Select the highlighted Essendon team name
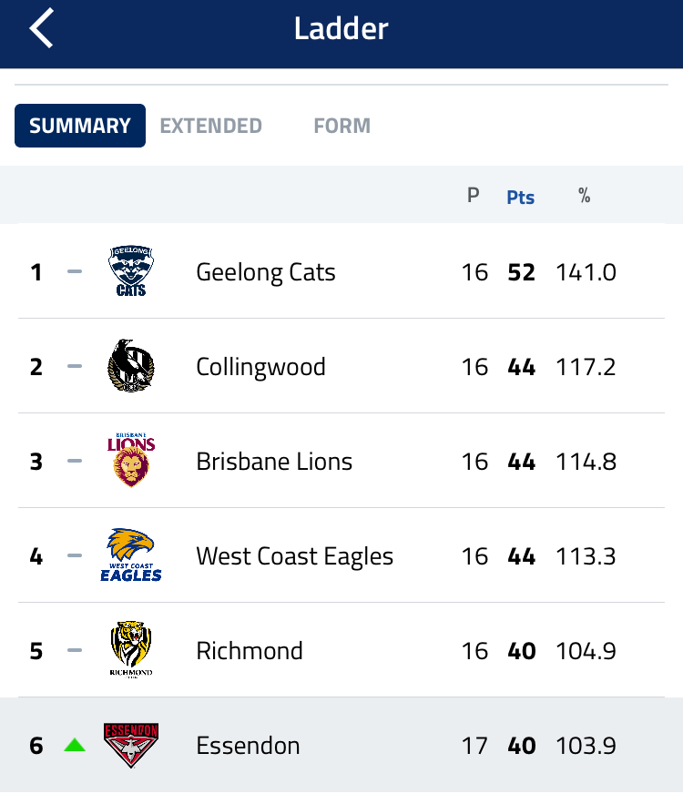The image size is (683, 804). (249, 746)
